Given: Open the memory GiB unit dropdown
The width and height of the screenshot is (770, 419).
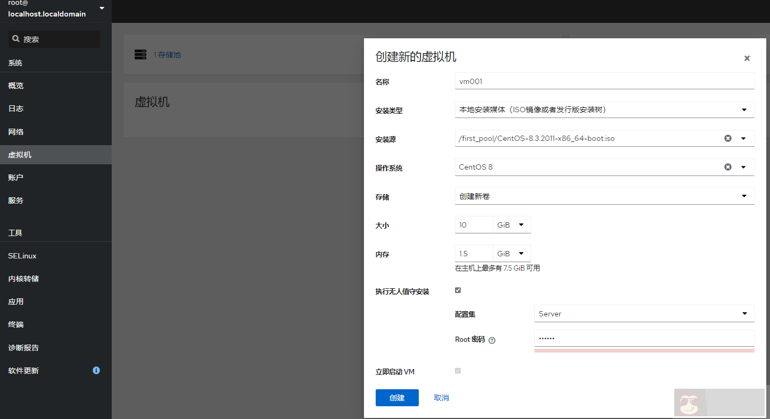Looking at the screenshot, I should coord(512,253).
